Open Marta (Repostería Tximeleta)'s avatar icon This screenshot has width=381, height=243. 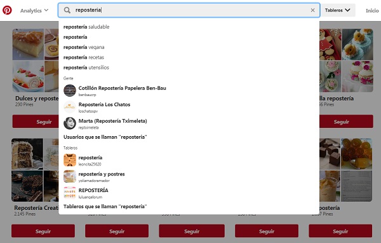point(70,123)
